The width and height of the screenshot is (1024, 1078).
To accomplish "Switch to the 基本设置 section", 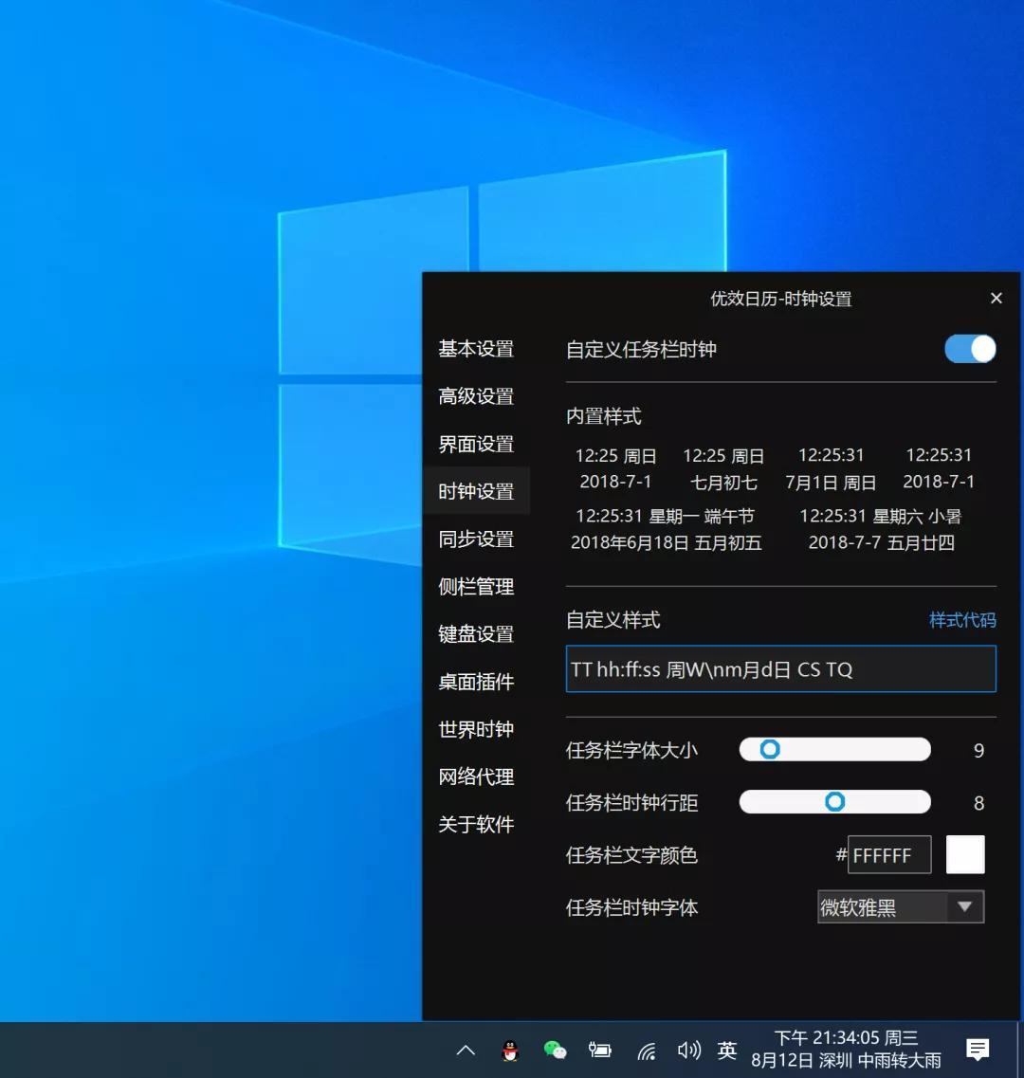I will [x=475, y=349].
